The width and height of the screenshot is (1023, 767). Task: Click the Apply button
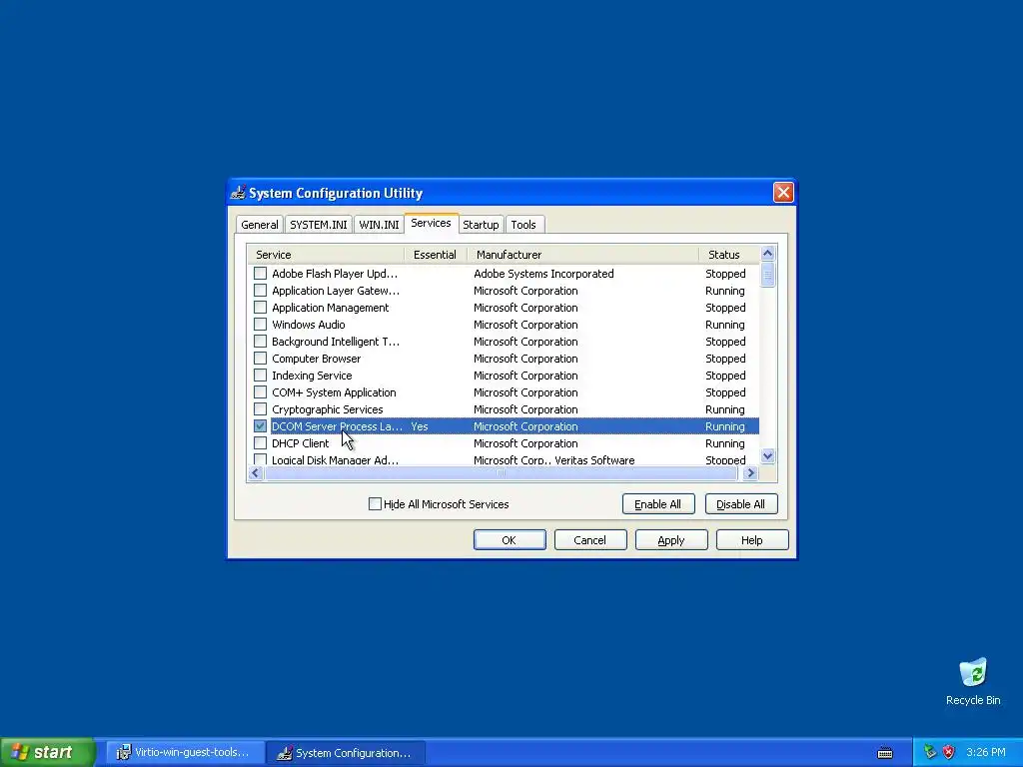pos(670,540)
